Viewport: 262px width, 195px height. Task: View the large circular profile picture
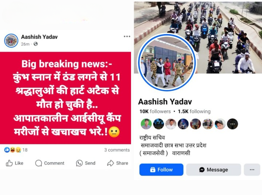[x=167, y=62]
